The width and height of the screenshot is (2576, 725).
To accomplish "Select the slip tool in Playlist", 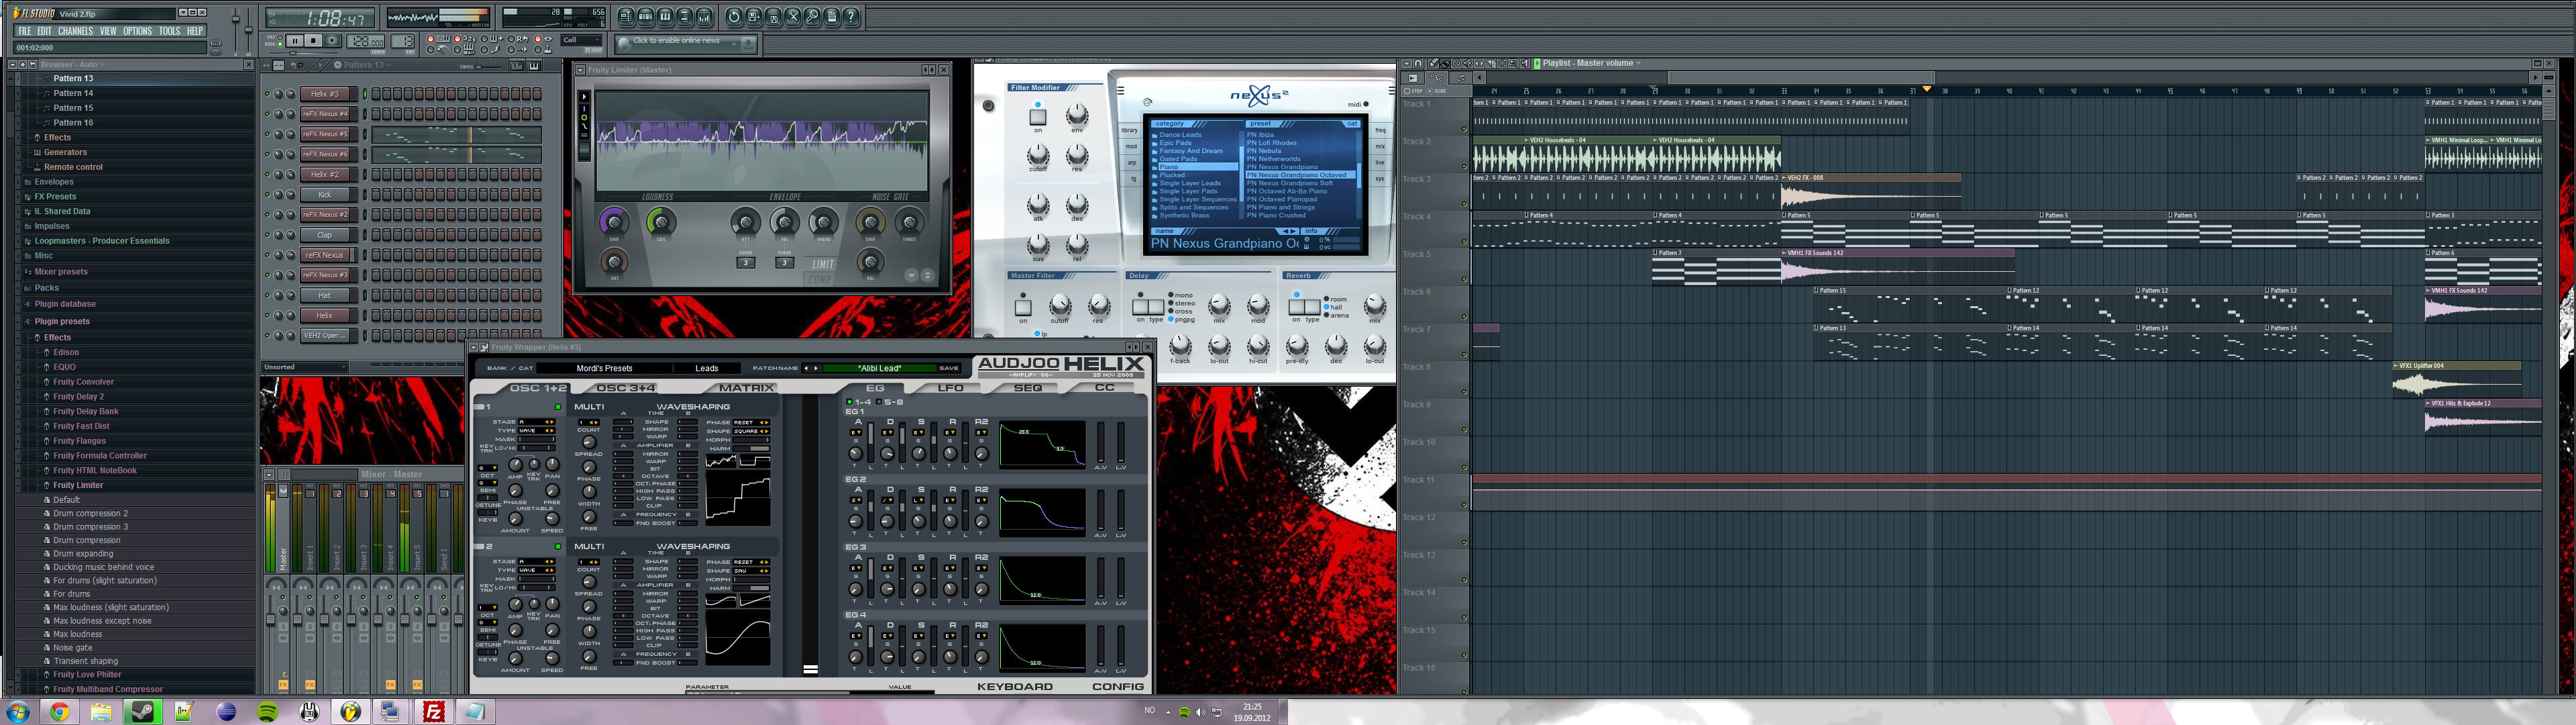I will tap(1480, 63).
